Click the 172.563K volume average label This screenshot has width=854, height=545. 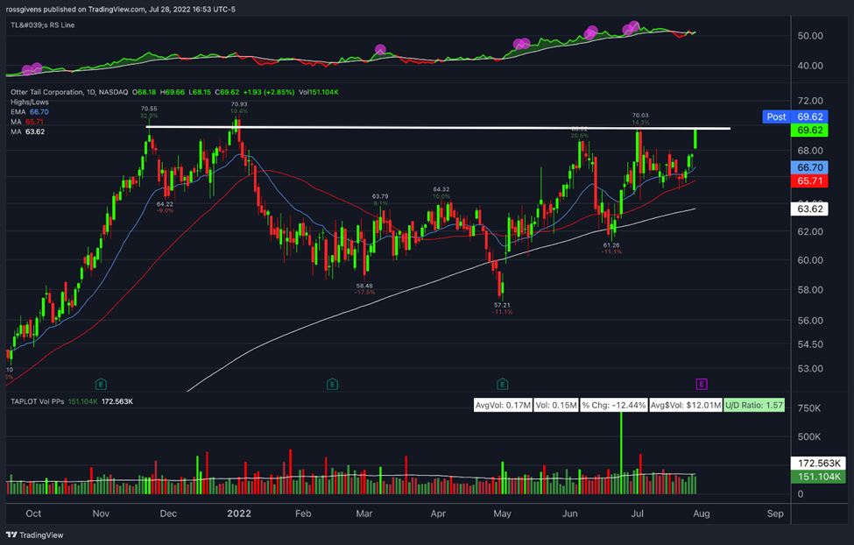(818, 464)
